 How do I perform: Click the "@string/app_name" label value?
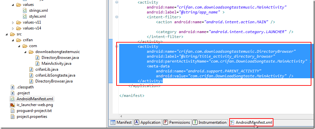(199, 12)
